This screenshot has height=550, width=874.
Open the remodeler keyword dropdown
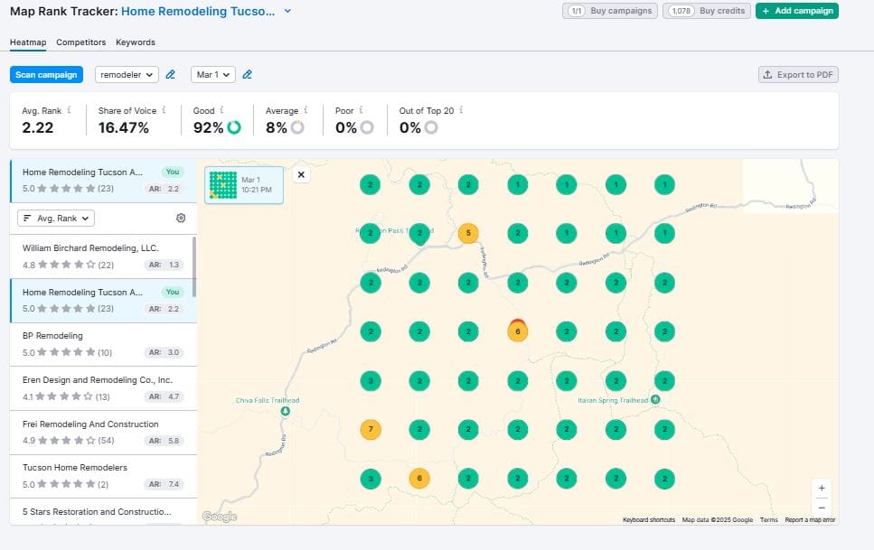pyautogui.click(x=127, y=75)
